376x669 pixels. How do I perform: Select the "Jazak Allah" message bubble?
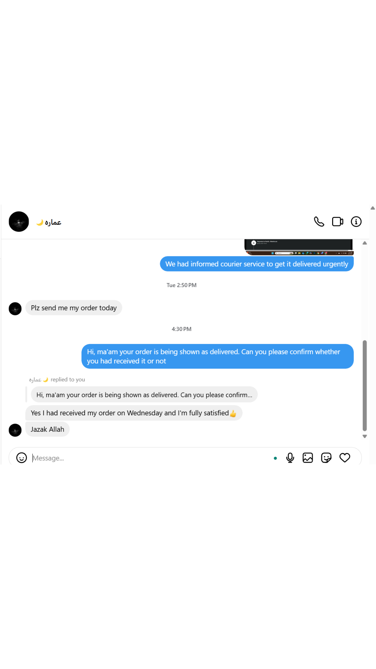[47, 429]
